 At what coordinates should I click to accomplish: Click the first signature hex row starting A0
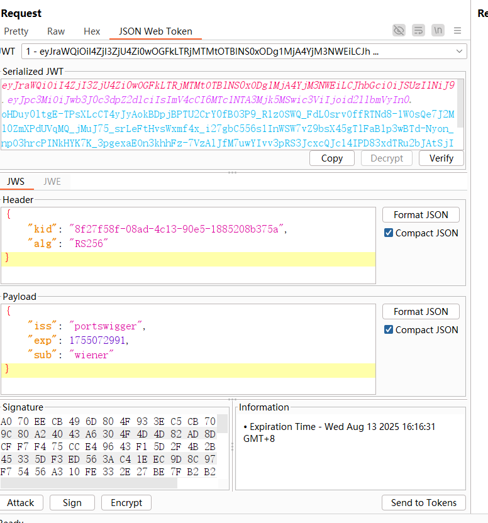pos(109,421)
